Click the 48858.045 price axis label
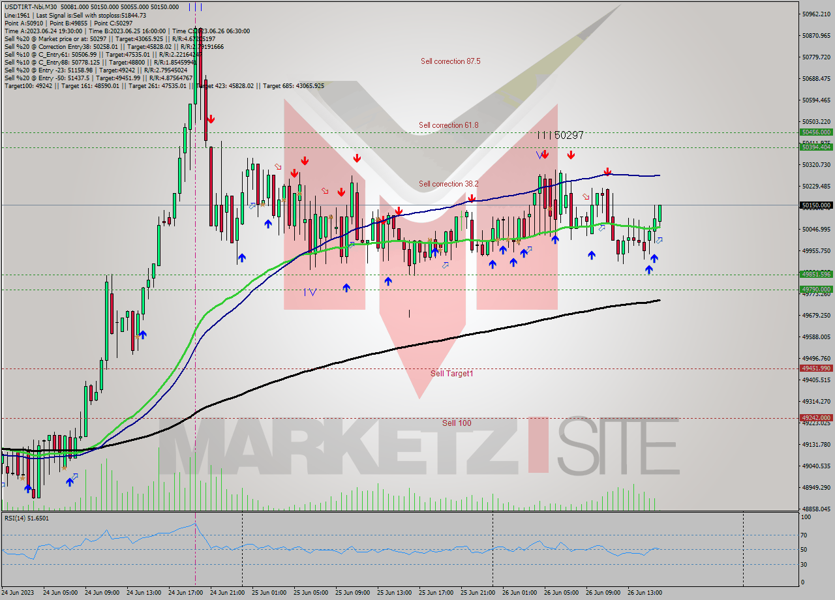The height and width of the screenshot is (600, 835). point(816,509)
